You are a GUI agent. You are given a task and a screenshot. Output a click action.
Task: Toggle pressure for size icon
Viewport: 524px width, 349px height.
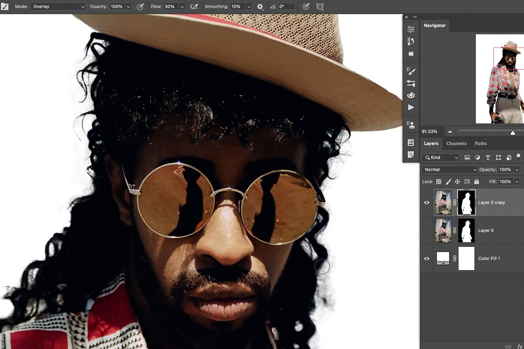click(x=306, y=7)
